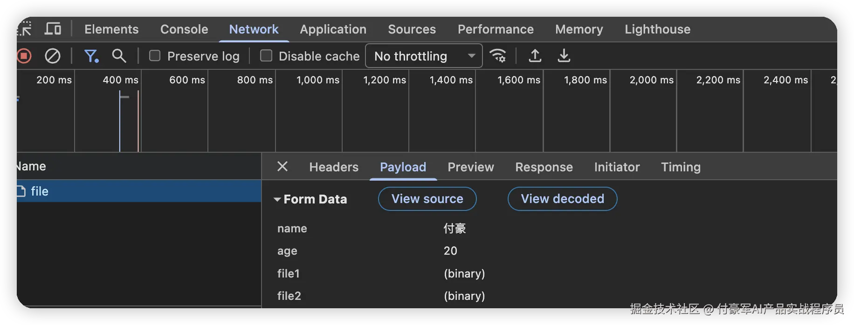Show the Response tab

[544, 167]
